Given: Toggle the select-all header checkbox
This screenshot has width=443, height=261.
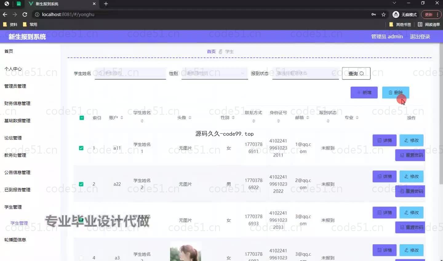Looking at the screenshot, I should (82, 118).
